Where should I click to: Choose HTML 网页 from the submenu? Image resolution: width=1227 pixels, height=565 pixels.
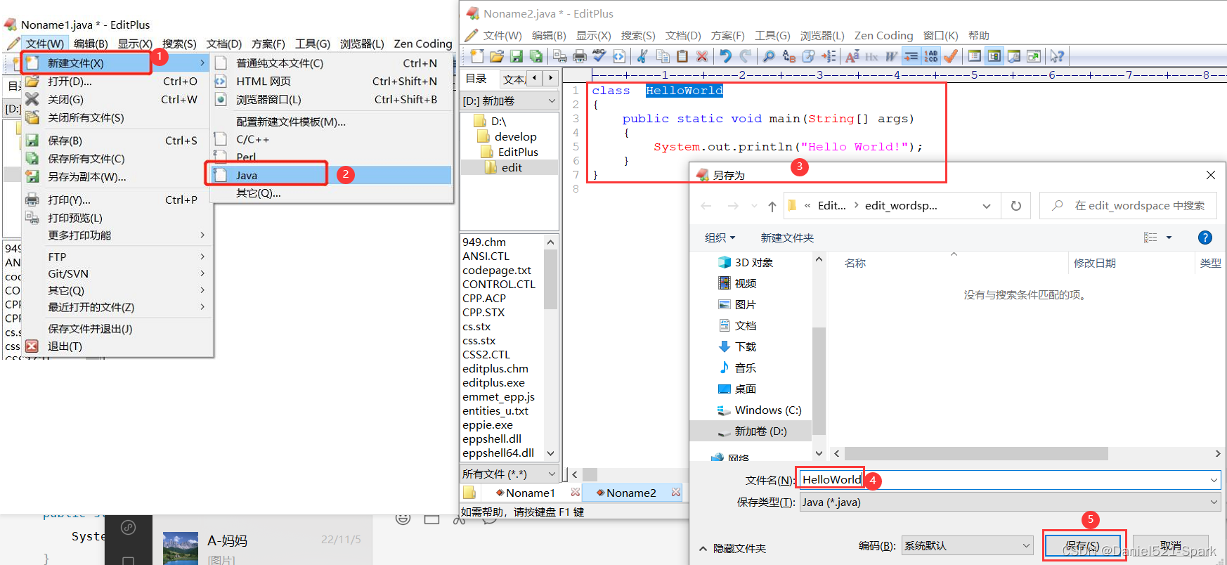(332, 81)
